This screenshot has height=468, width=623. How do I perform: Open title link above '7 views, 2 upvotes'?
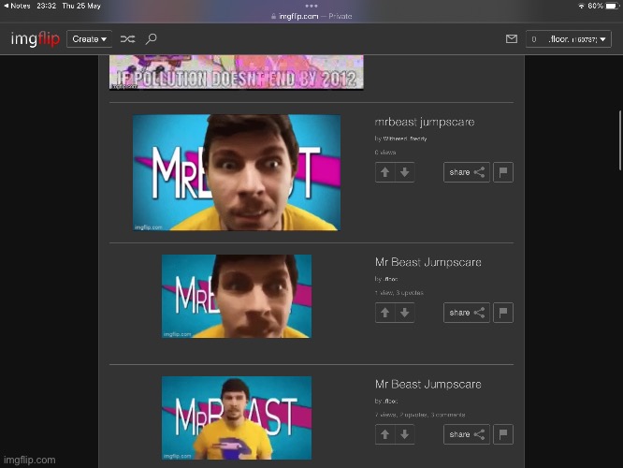pos(427,384)
